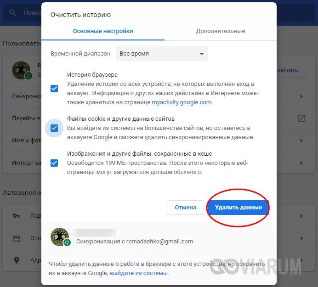Click the payment methods card icon
318x287 pixels.
(17, 238)
